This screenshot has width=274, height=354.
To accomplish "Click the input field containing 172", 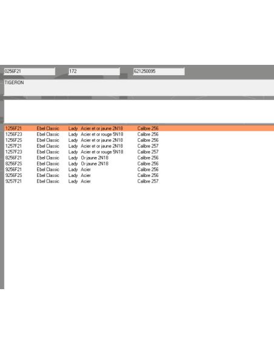I will 94,72.
